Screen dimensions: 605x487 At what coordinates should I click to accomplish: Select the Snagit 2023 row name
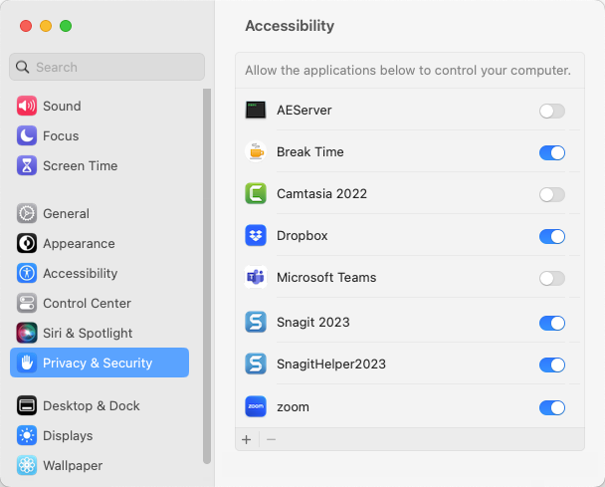(x=312, y=322)
